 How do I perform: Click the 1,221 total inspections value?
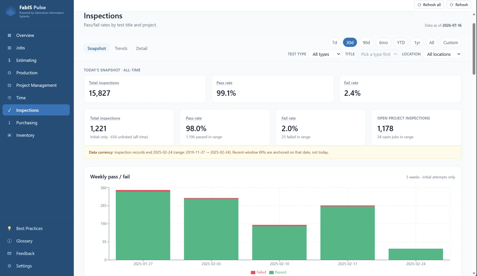coord(98,129)
